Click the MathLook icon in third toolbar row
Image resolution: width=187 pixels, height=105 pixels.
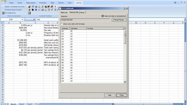coord(30,13)
